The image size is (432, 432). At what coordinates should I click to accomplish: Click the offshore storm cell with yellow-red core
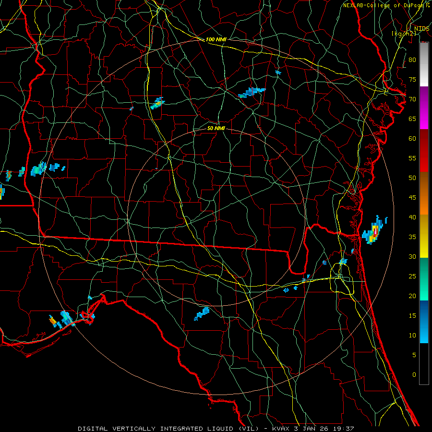pos(375,230)
